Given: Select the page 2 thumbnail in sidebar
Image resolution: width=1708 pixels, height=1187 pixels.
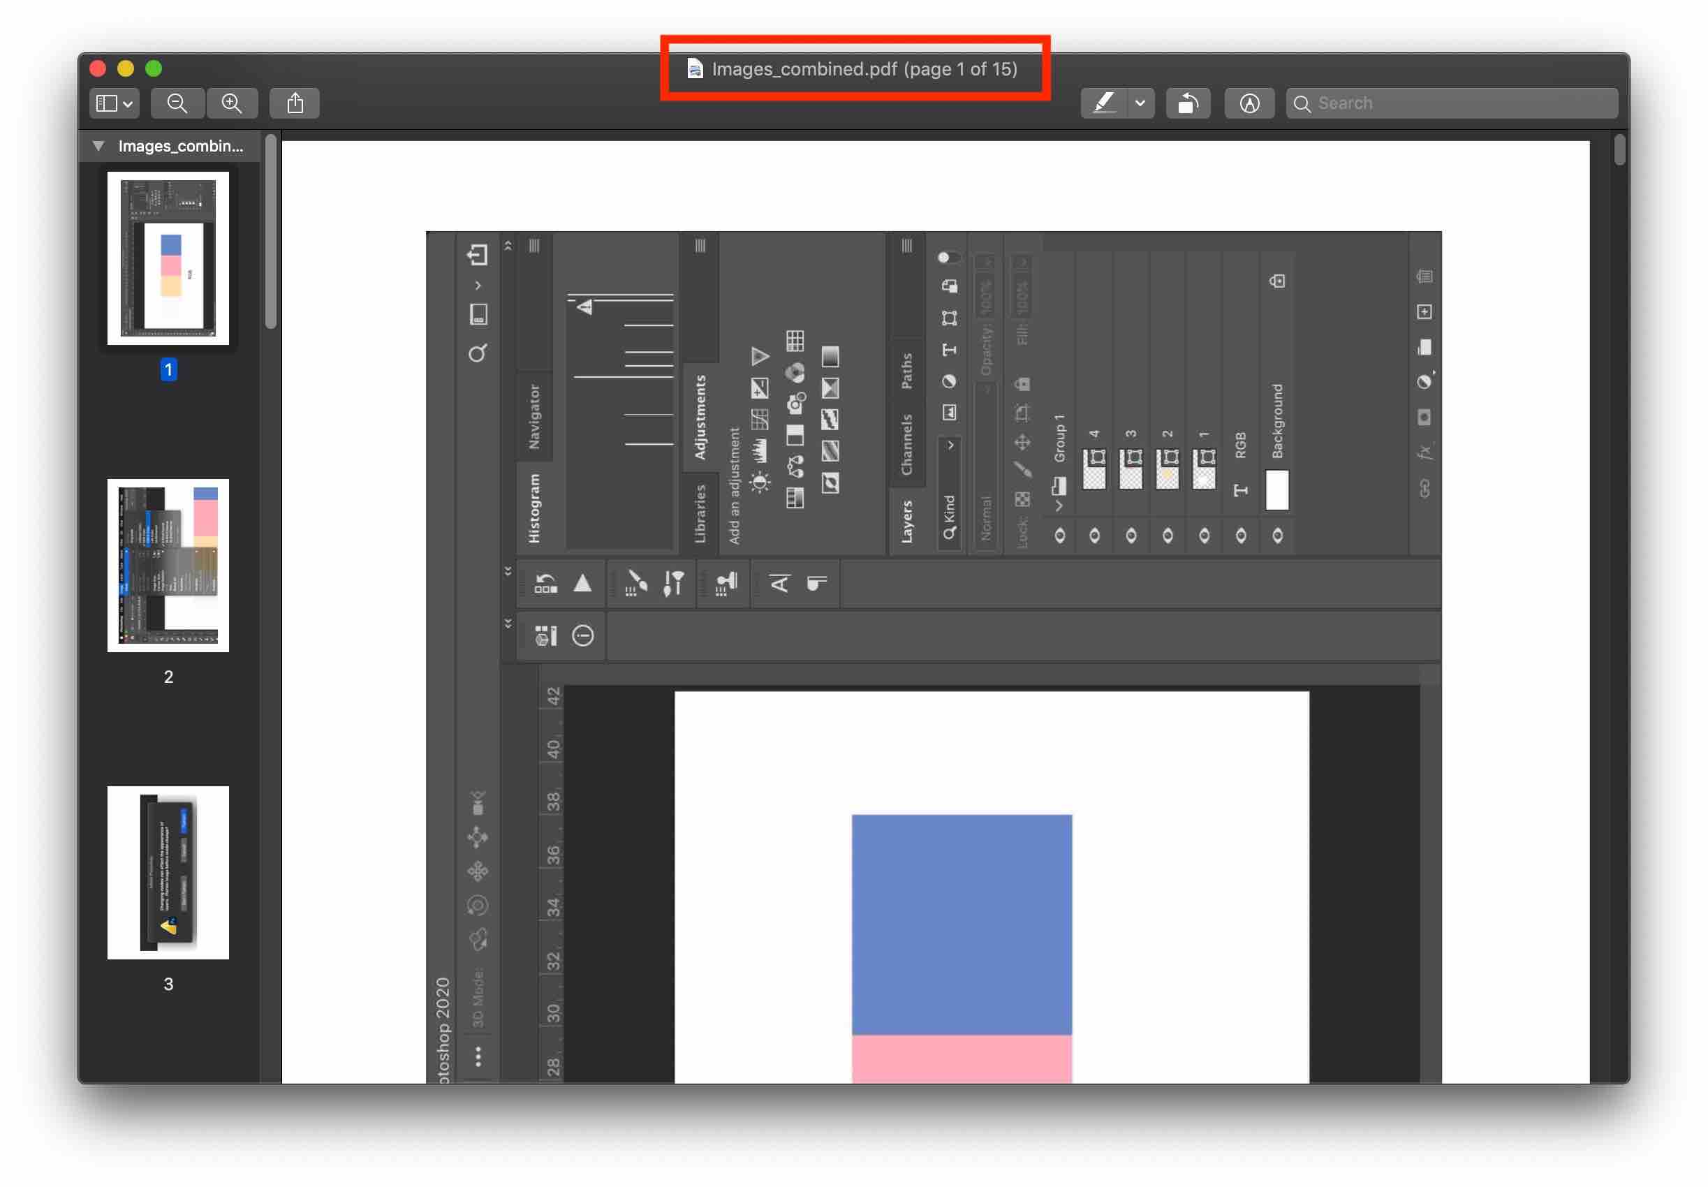Looking at the screenshot, I should point(168,566).
